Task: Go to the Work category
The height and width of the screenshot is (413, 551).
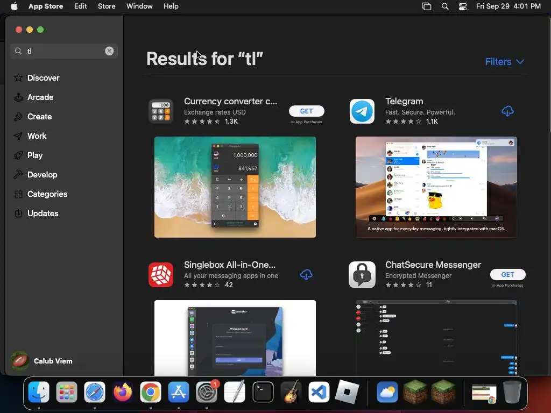Action: [30, 136]
